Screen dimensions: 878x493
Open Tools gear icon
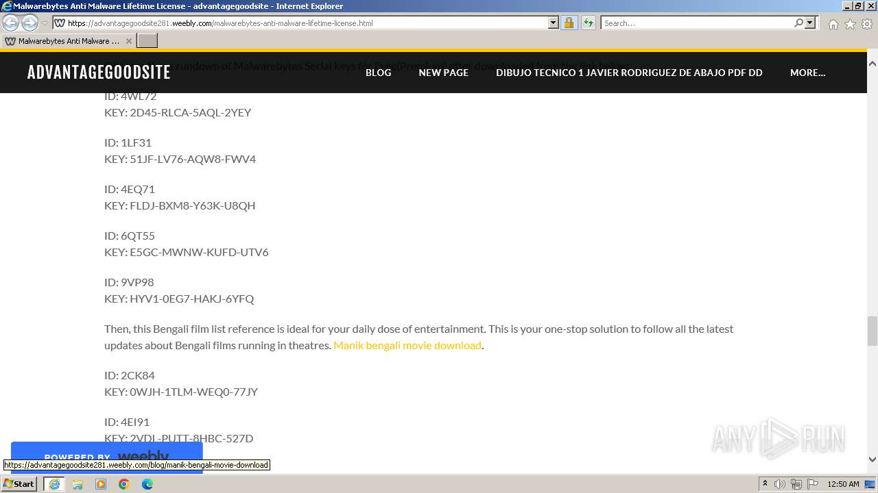click(x=867, y=24)
